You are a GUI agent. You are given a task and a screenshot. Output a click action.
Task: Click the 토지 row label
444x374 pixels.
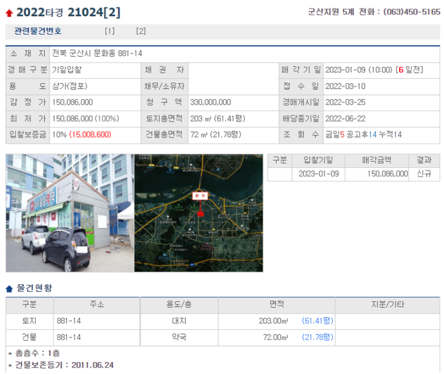coord(29,321)
